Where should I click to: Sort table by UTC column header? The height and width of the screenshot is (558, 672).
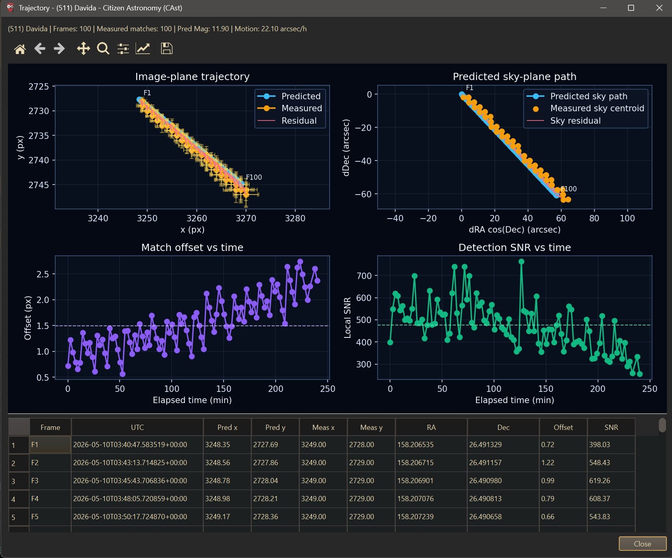[137, 427]
